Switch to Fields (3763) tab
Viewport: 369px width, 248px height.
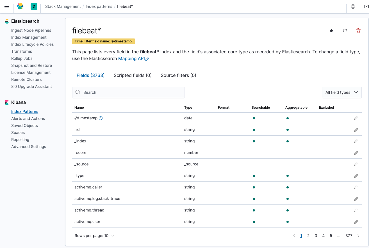(x=90, y=75)
